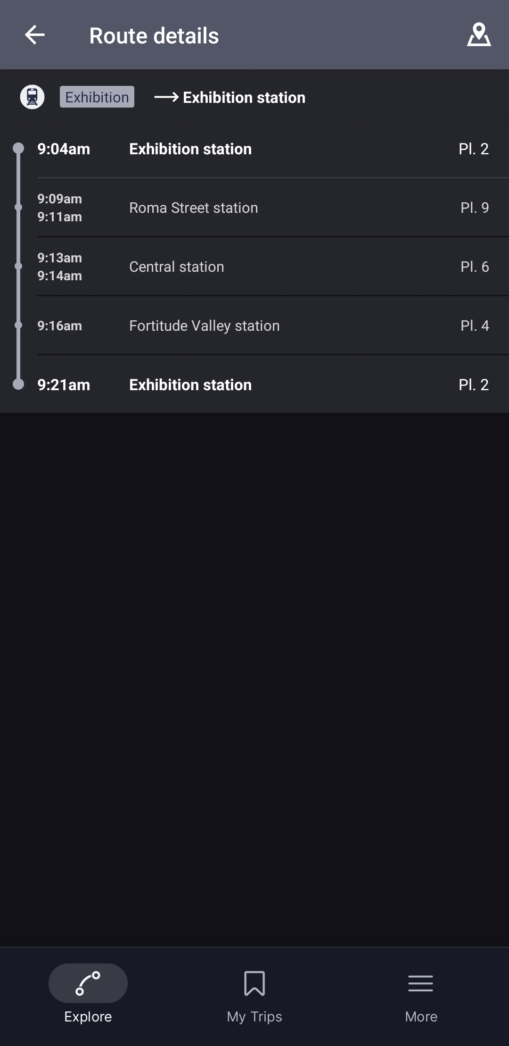Tap the My Trips bookmark icon
This screenshot has width=509, height=1046.
coord(254,983)
